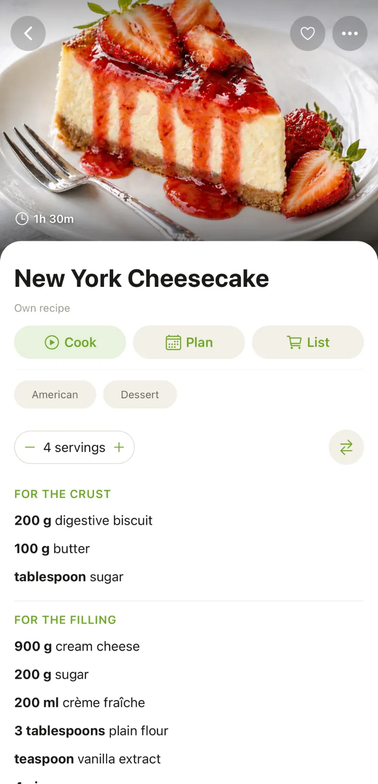378x784 pixels.
Task: Start cooking with the Cook button
Action: pos(70,342)
